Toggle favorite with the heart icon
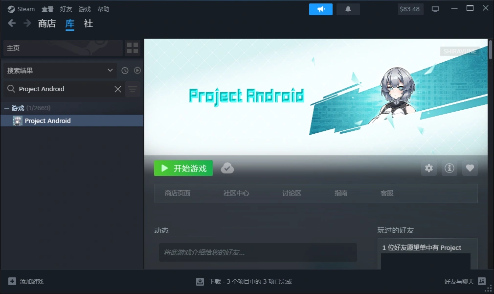Viewport: 494px width, 294px height. pos(470,168)
